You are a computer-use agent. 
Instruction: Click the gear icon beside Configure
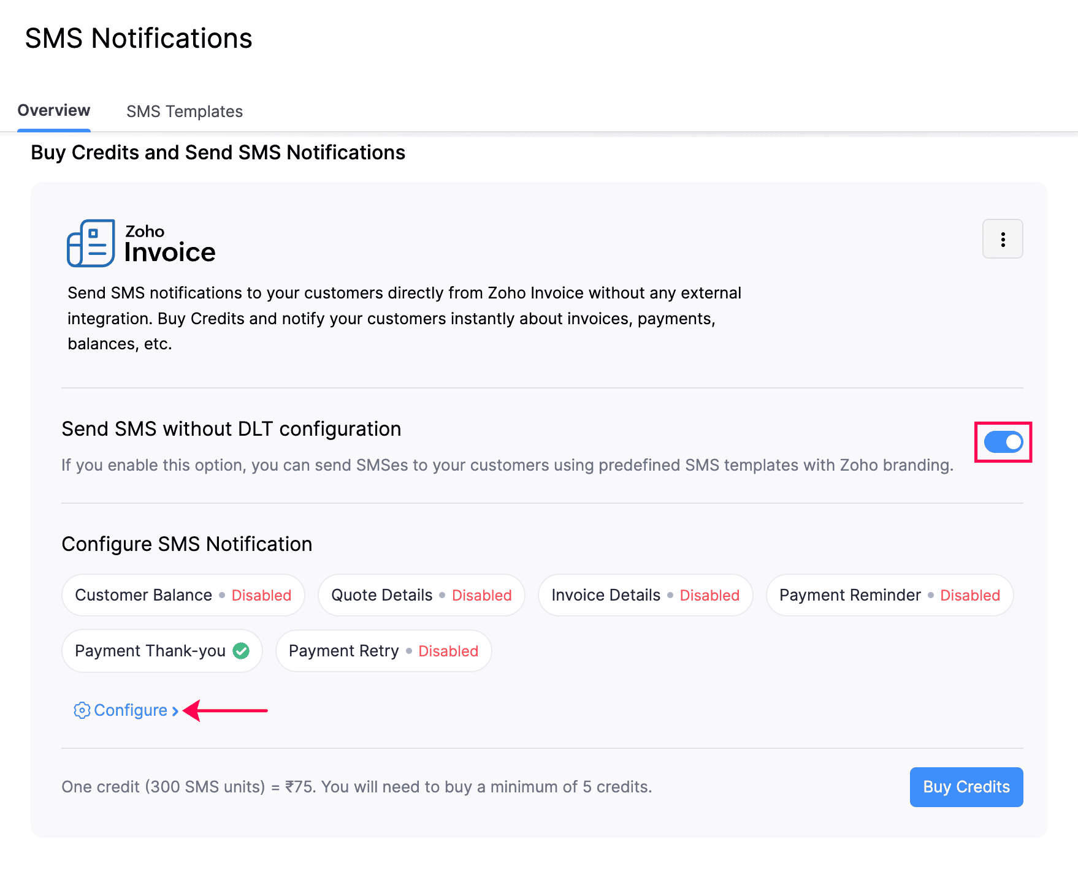click(82, 710)
